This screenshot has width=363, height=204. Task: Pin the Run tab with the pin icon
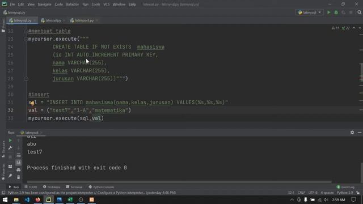(10, 176)
